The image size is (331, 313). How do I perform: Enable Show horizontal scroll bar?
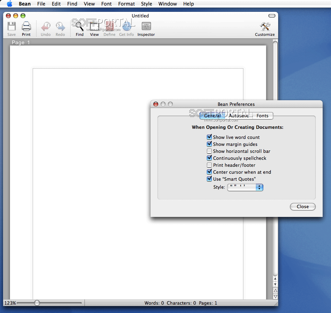click(x=209, y=151)
